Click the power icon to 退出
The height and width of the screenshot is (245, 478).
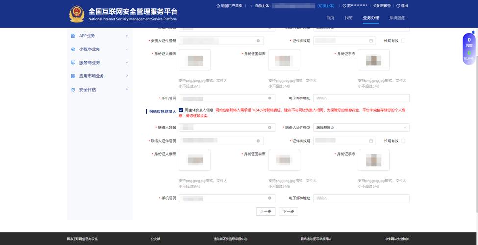coord(398,6)
